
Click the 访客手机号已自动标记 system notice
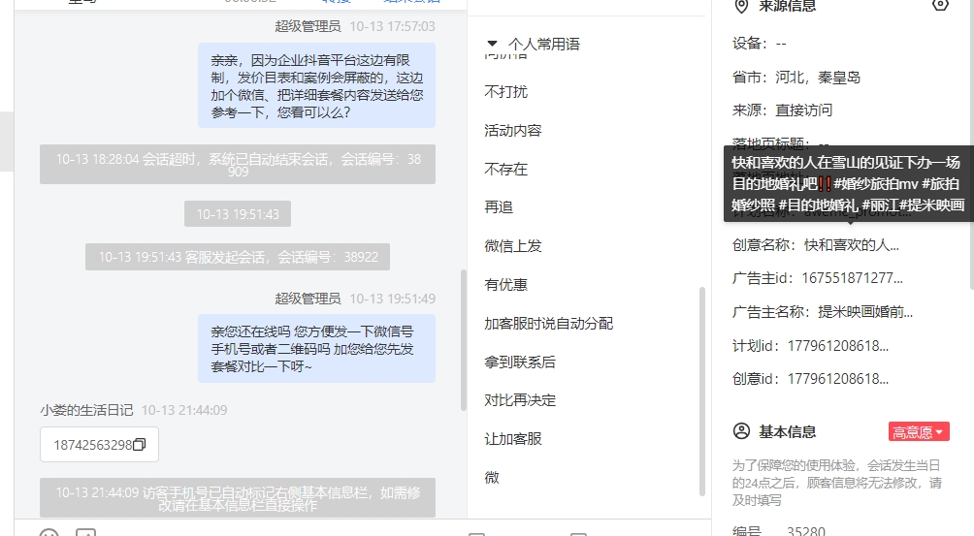[238, 497]
